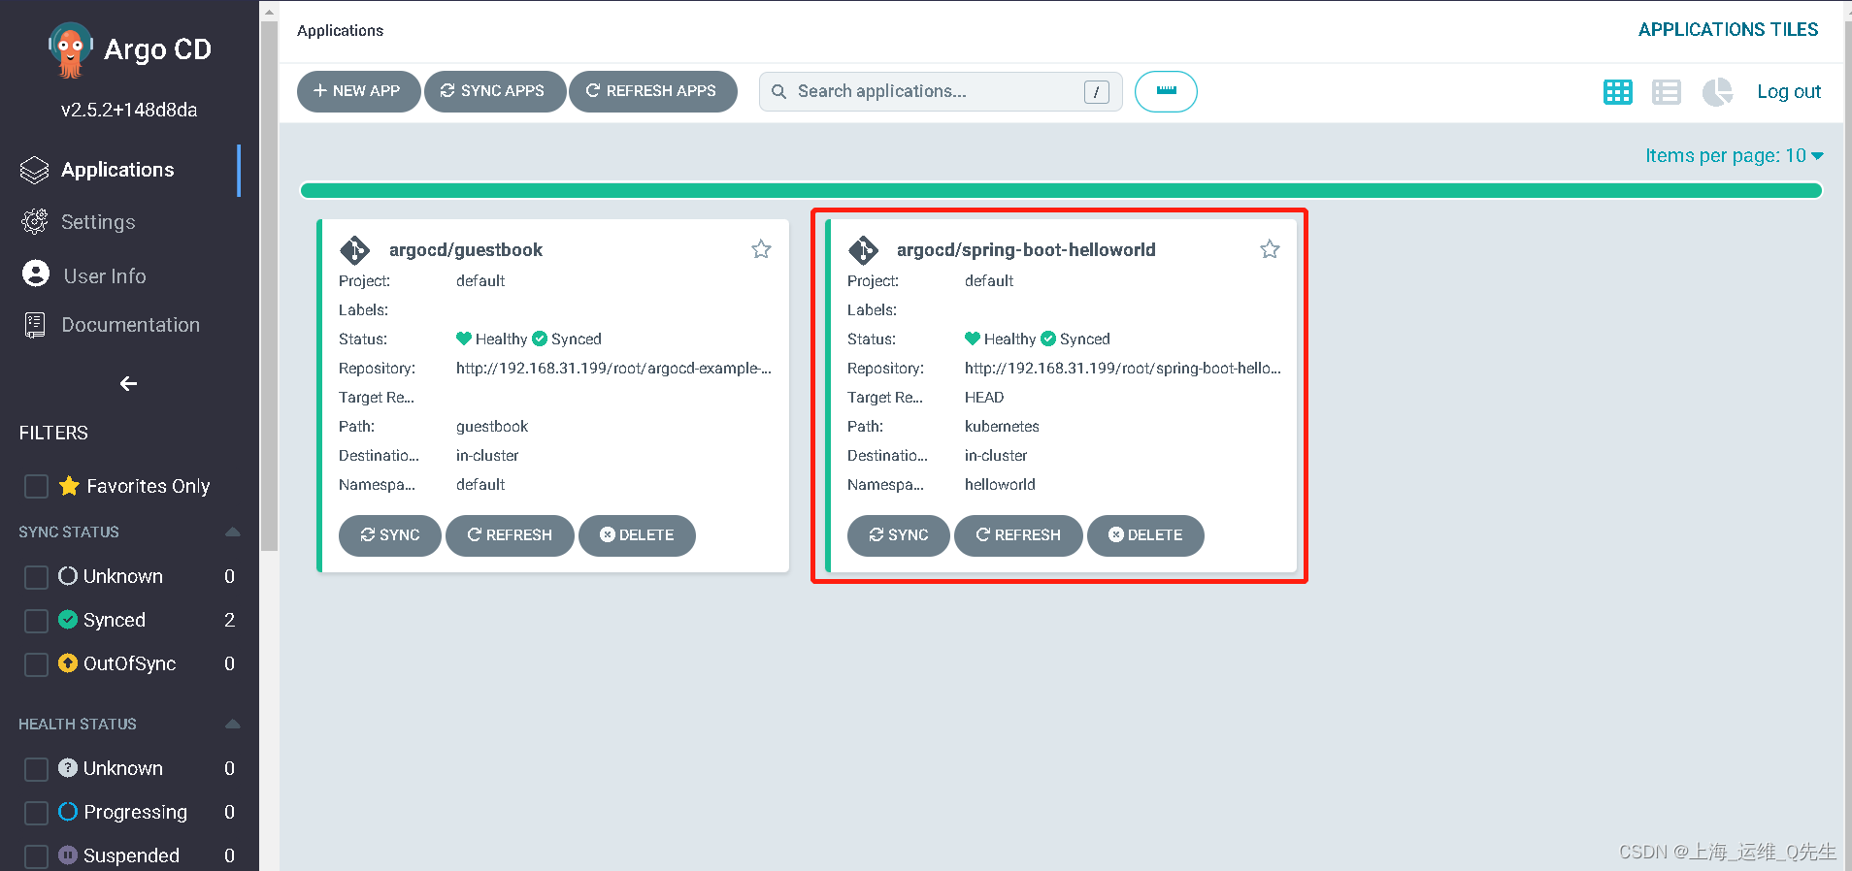Click the ruler zoom toggle button
The height and width of the screenshot is (871, 1852).
[x=1166, y=91]
